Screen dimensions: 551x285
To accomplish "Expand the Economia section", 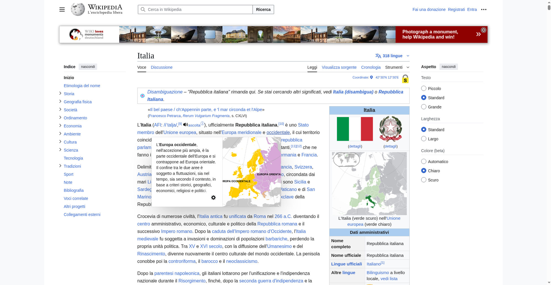I will pos(60,126).
